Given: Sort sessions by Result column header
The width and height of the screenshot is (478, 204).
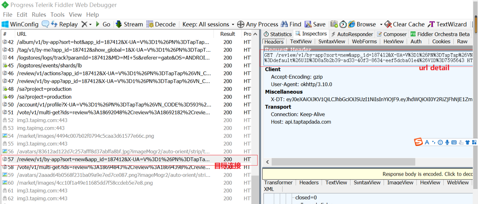Looking at the screenshot, I should click(x=227, y=34).
